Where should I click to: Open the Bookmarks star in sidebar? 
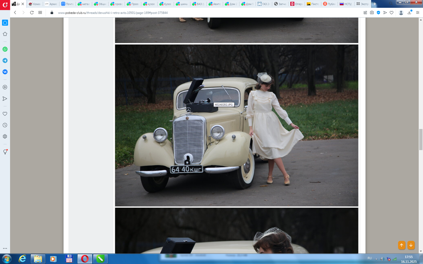[x=5, y=34]
